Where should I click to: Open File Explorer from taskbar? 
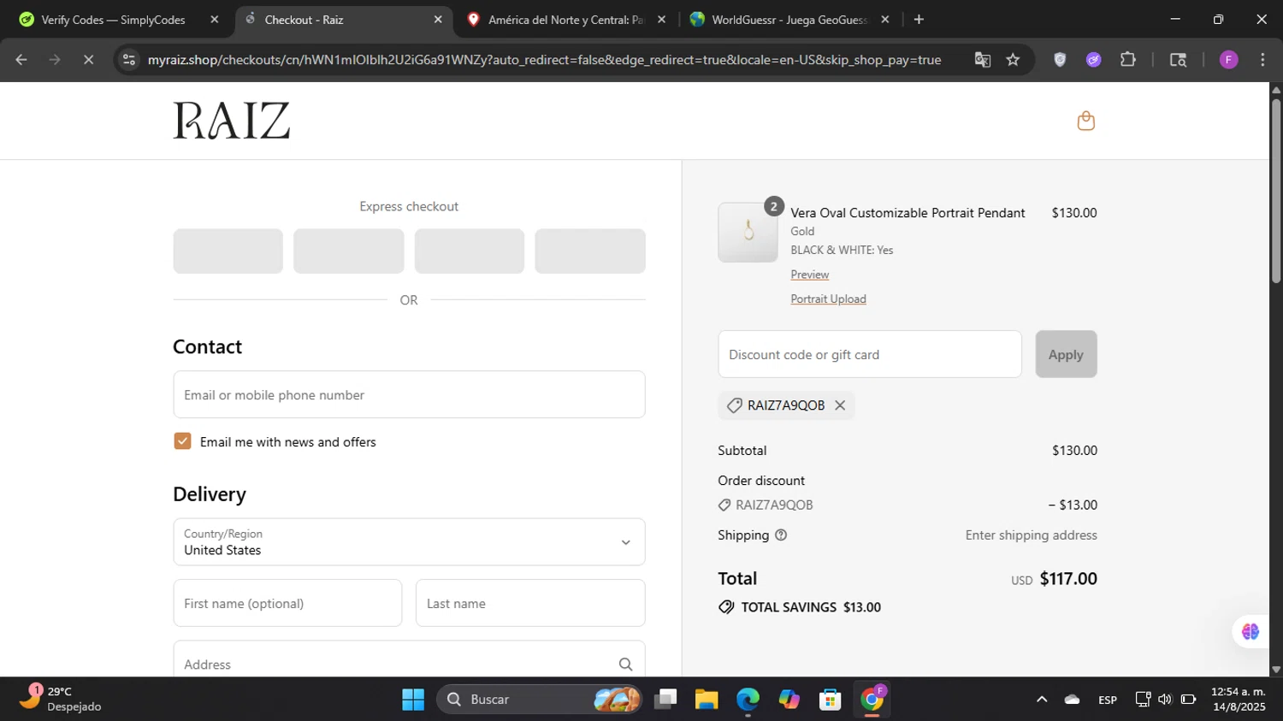coord(707,700)
